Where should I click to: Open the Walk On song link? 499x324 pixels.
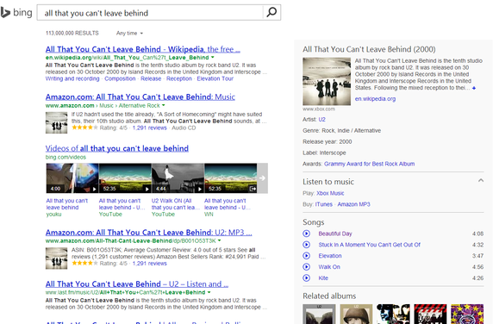(x=329, y=267)
